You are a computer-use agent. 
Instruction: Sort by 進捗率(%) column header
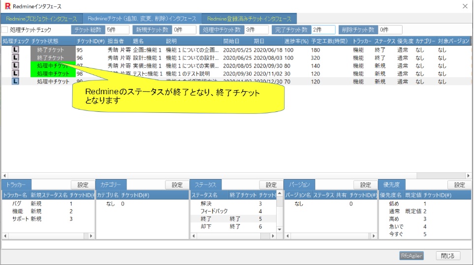pos(296,41)
